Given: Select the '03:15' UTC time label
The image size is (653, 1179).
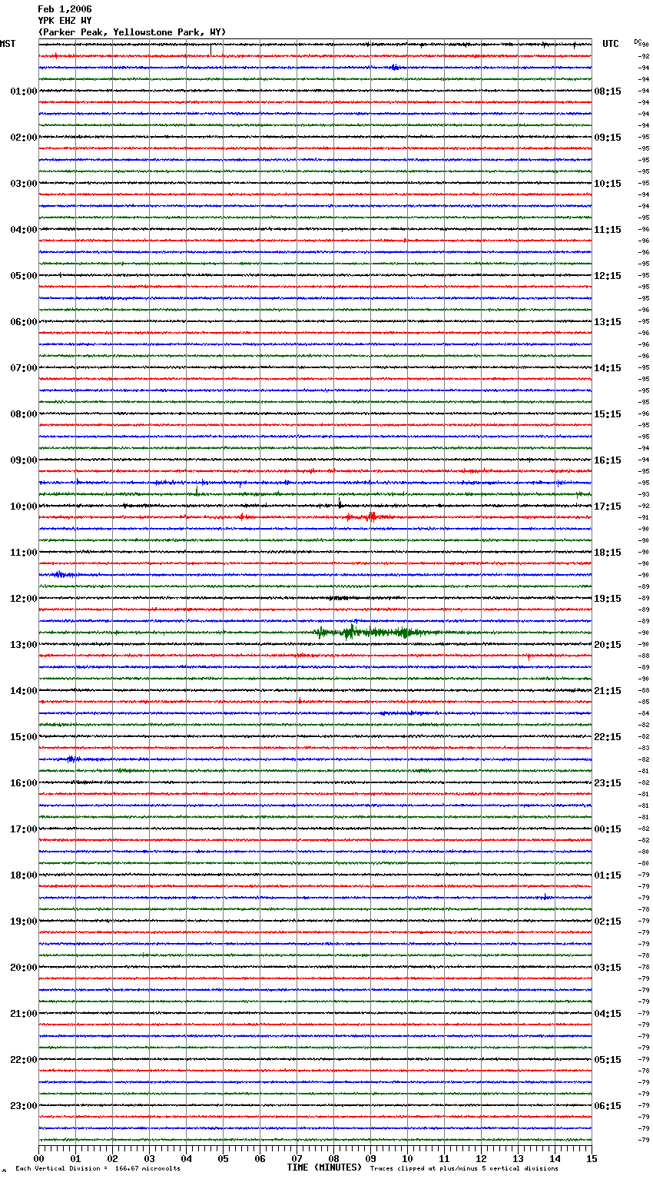Looking at the screenshot, I should click(x=608, y=968).
